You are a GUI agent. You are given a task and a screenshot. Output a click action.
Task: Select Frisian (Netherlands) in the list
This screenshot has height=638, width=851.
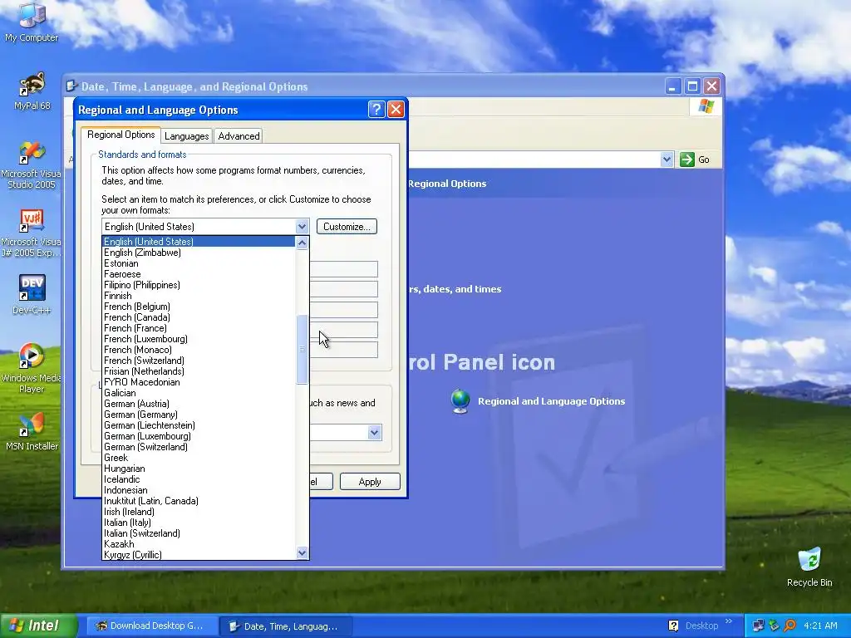click(199, 371)
